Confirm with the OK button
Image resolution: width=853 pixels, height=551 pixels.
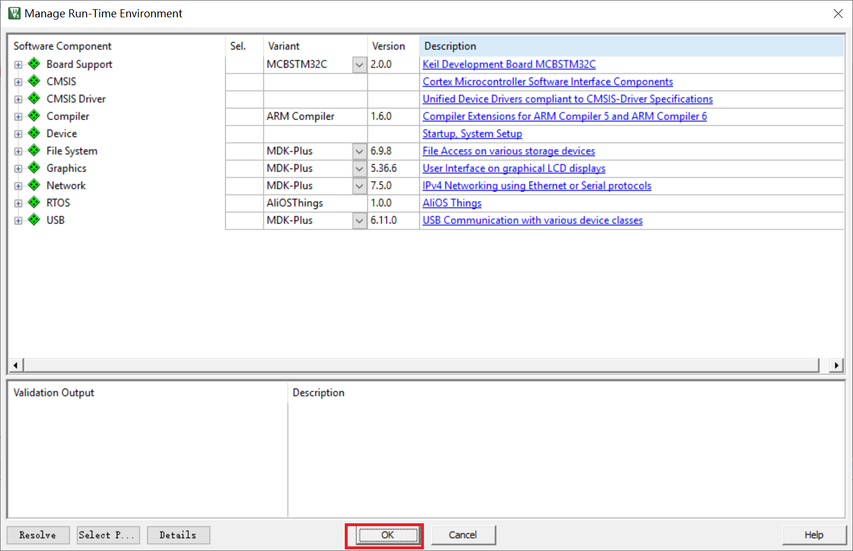388,535
